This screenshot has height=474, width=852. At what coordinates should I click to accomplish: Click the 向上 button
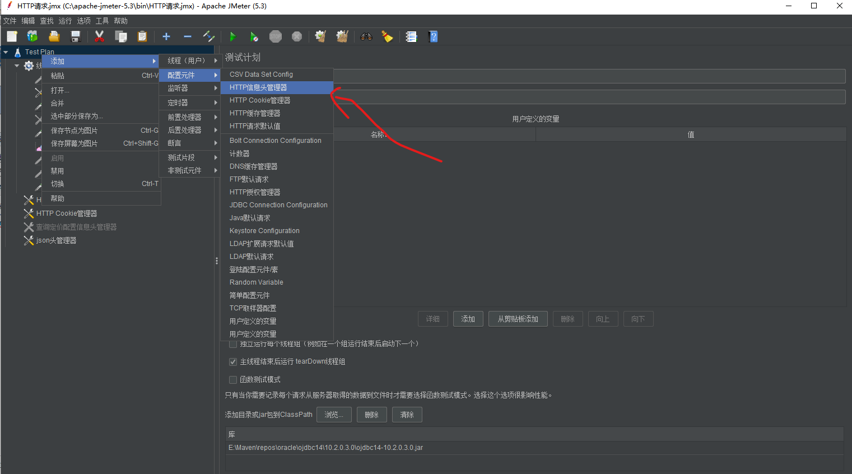[603, 319]
